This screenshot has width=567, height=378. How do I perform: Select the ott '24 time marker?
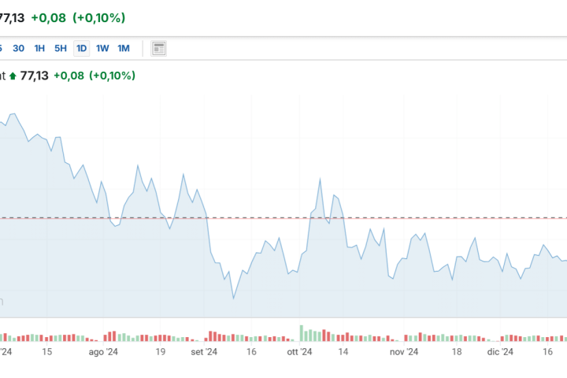300,353
